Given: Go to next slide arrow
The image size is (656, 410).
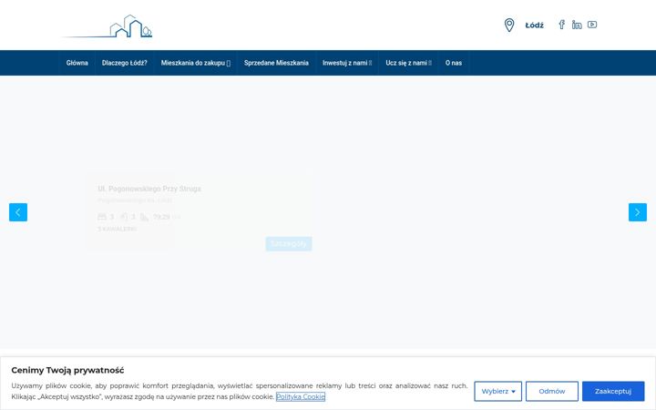Looking at the screenshot, I should (638, 212).
